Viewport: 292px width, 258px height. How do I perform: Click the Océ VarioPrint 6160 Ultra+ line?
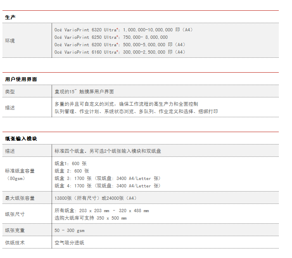pos(120,52)
